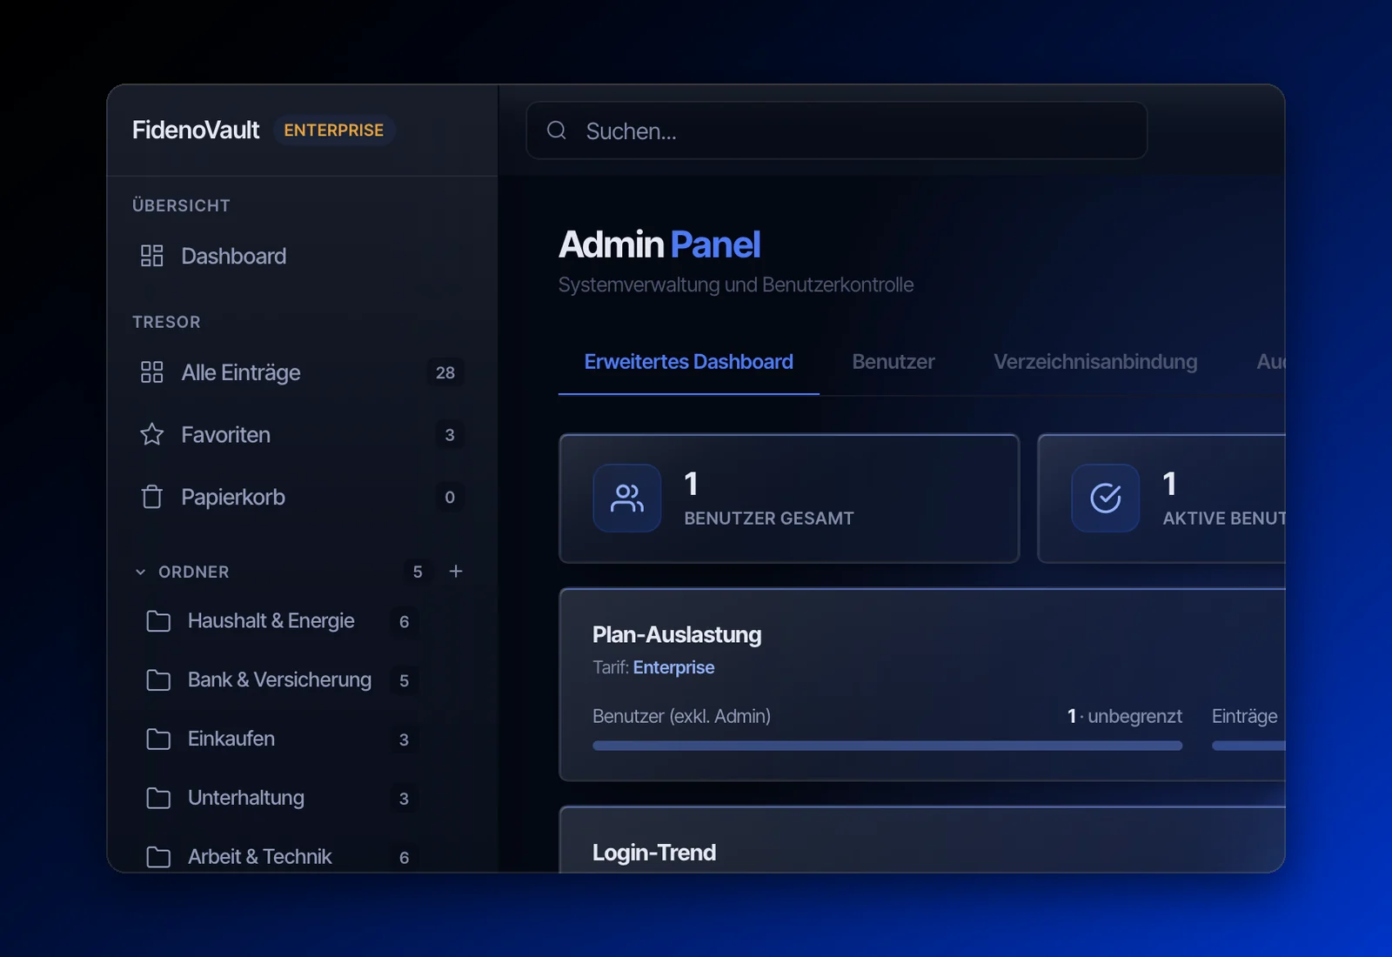Image resolution: width=1392 pixels, height=957 pixels.
Task: Click the Dashboard grid icon
Action: click(152, 256)
